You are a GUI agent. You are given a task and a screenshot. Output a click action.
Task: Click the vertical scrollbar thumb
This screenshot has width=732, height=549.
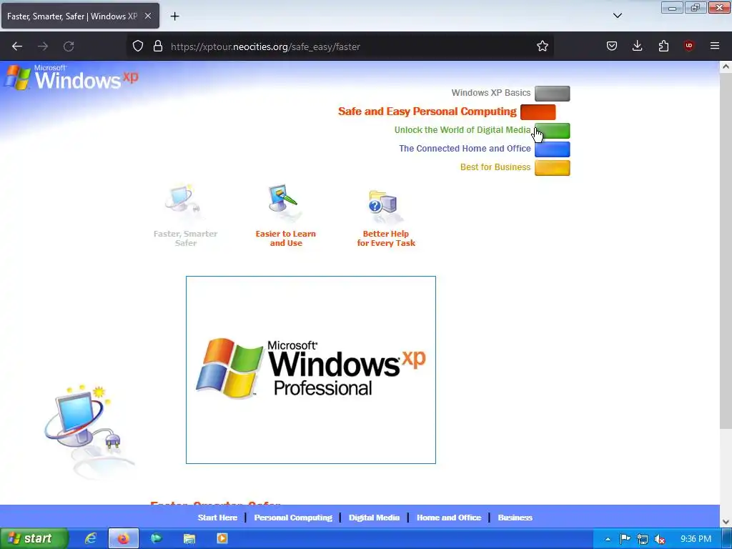pos(726,251)
